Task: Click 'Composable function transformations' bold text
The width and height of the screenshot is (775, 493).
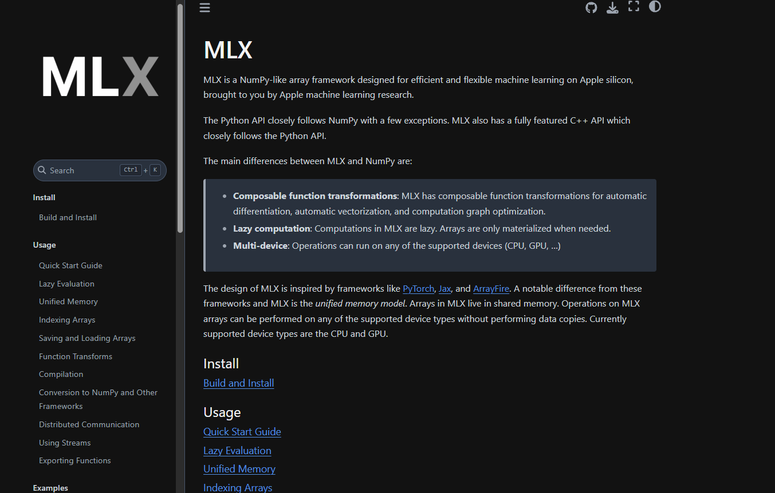Action: tap(315, 196)
